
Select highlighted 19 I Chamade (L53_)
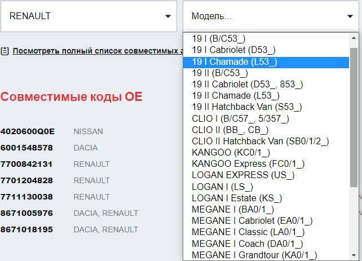click(235, 62)
